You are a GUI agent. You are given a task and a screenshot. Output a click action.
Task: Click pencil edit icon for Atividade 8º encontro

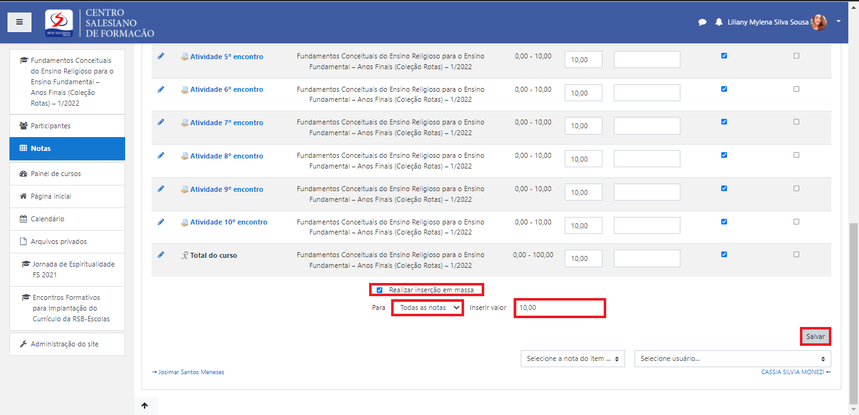[x=161, y=155]
